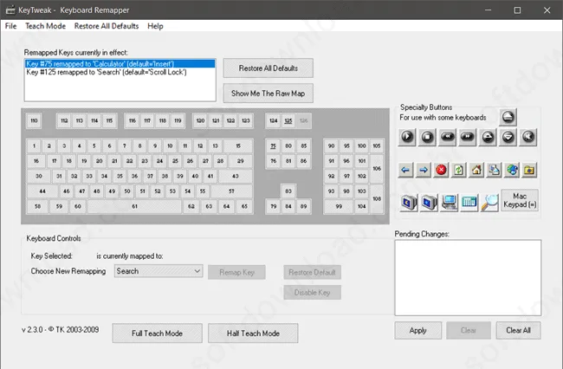Select key 112 in the function row
Viewport: 563px width, 369px height.
pyautogui.click(x=64, y=121)
